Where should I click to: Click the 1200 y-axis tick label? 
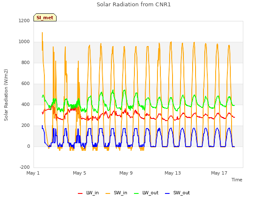[24, 21]
